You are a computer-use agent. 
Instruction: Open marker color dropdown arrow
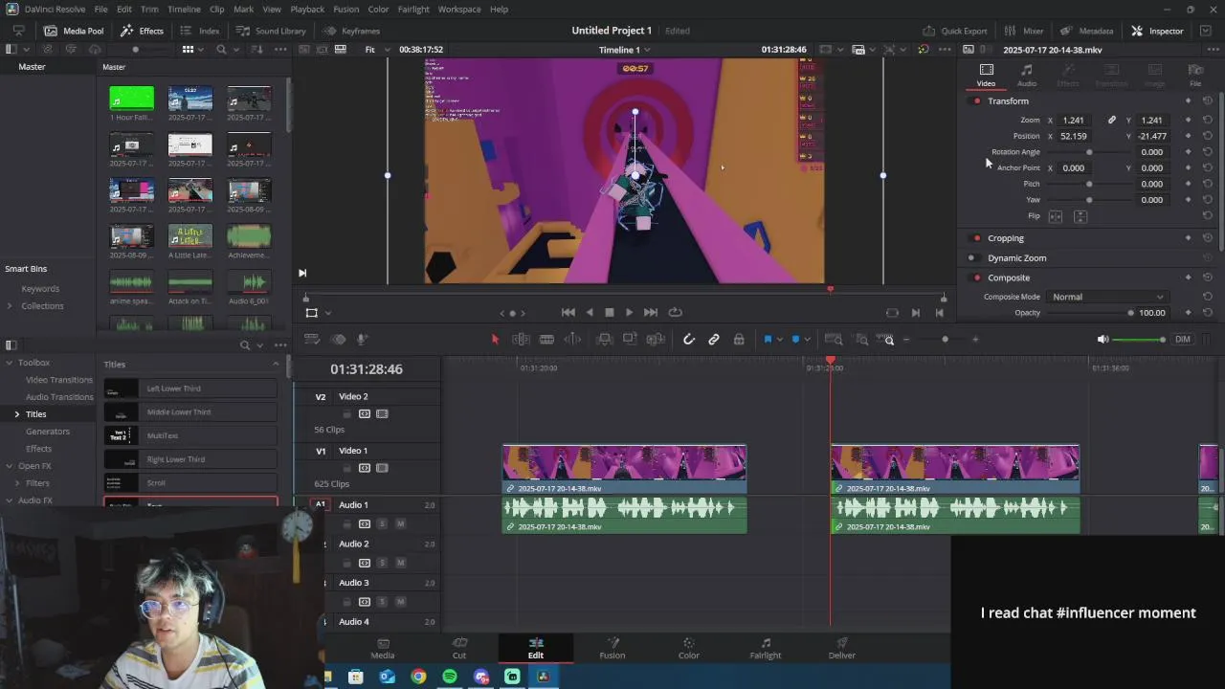807,340
